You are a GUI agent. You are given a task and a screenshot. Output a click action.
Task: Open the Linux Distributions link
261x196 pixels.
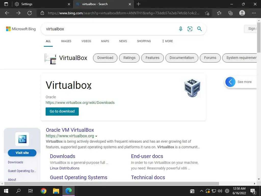click(65, 168)
